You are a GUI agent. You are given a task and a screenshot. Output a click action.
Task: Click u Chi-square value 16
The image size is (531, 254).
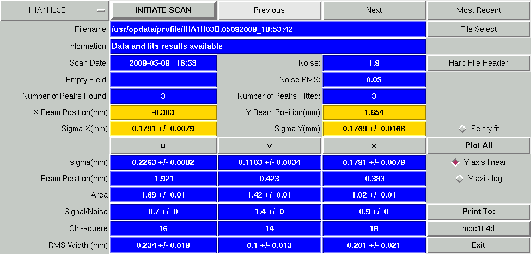click(163, 228)
